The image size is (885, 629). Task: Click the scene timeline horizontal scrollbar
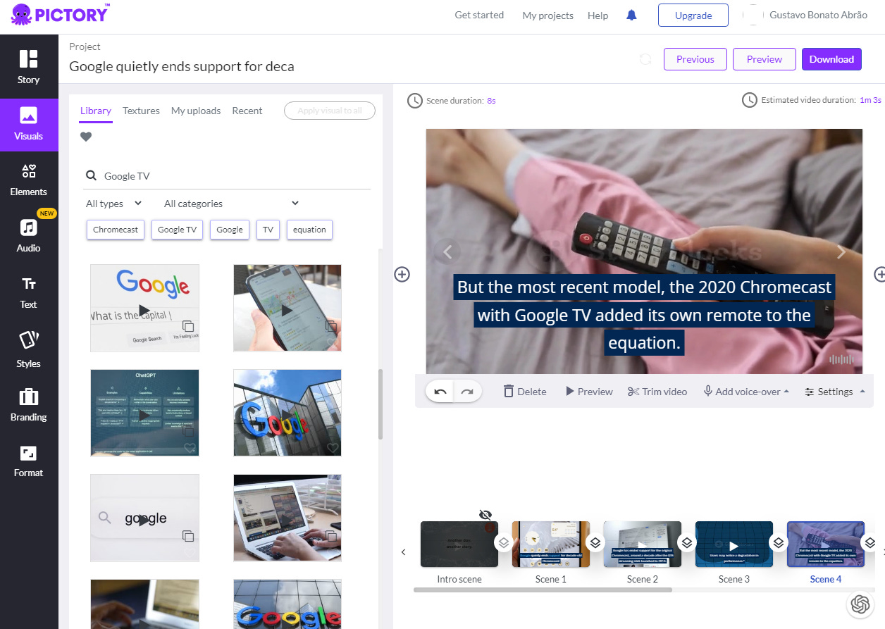point(543,590)
